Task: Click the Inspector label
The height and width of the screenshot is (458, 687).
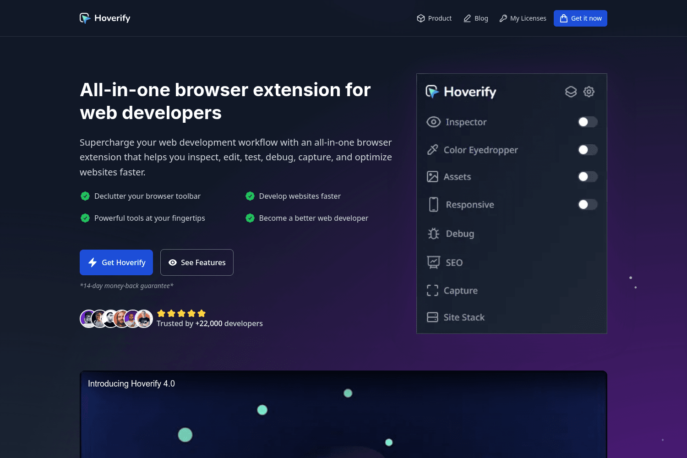Action: [466, 122]
